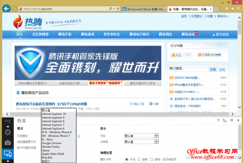Choose Mozilla Firefox user agent option
This screenshot has width=243, height=163.
click(x=51, y=147)
